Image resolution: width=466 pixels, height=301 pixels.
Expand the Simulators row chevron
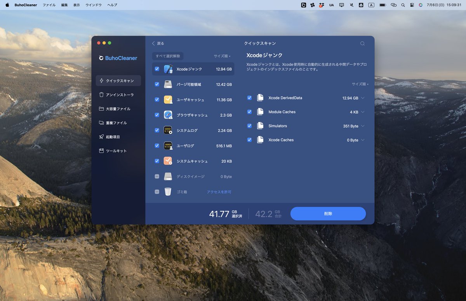point(363,126)
